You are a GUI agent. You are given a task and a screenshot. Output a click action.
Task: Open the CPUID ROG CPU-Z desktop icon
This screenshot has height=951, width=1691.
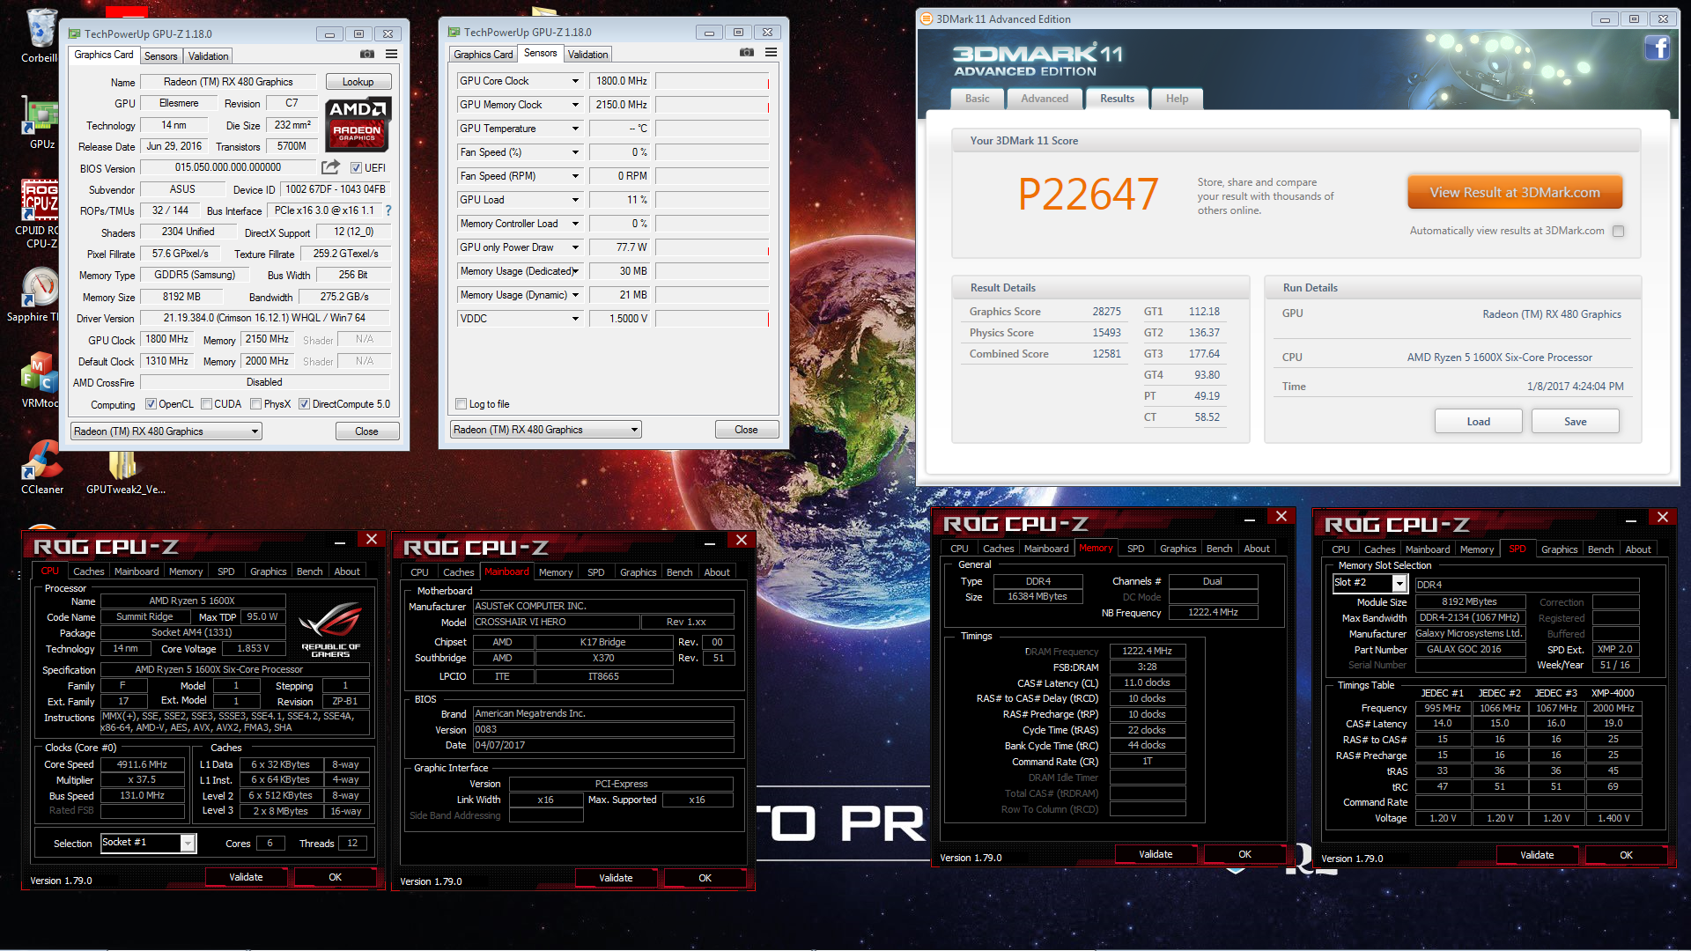click(x=41, y=213)
